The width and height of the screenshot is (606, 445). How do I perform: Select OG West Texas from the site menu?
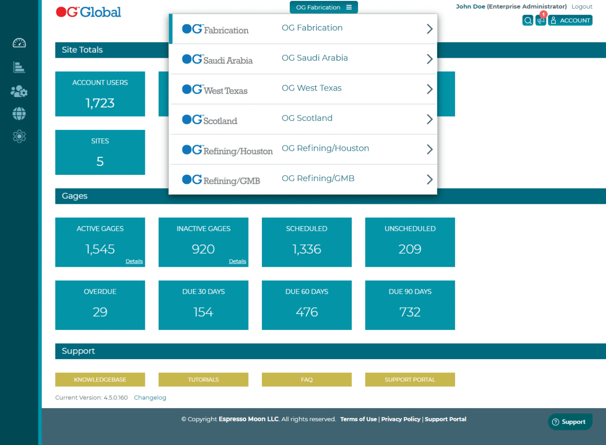tap(312, 88)
